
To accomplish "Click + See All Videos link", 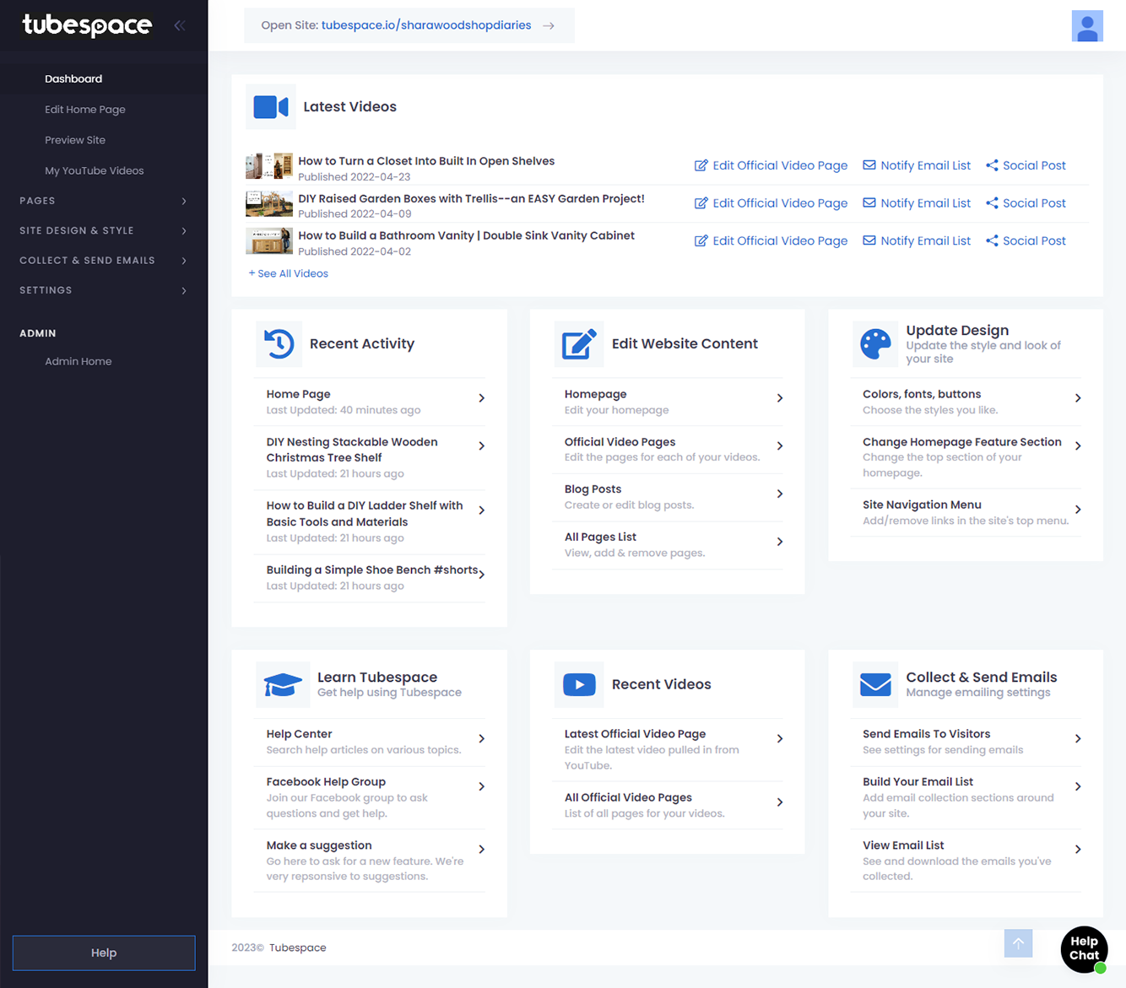I will coord(289,273).
